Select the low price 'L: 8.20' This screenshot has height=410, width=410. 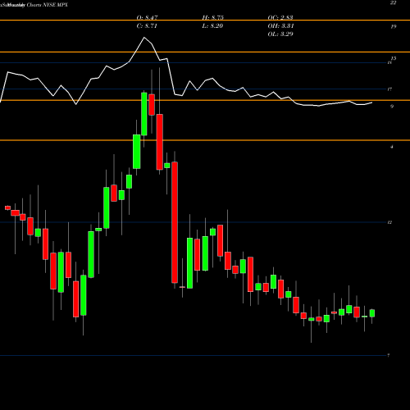(212, 25)
